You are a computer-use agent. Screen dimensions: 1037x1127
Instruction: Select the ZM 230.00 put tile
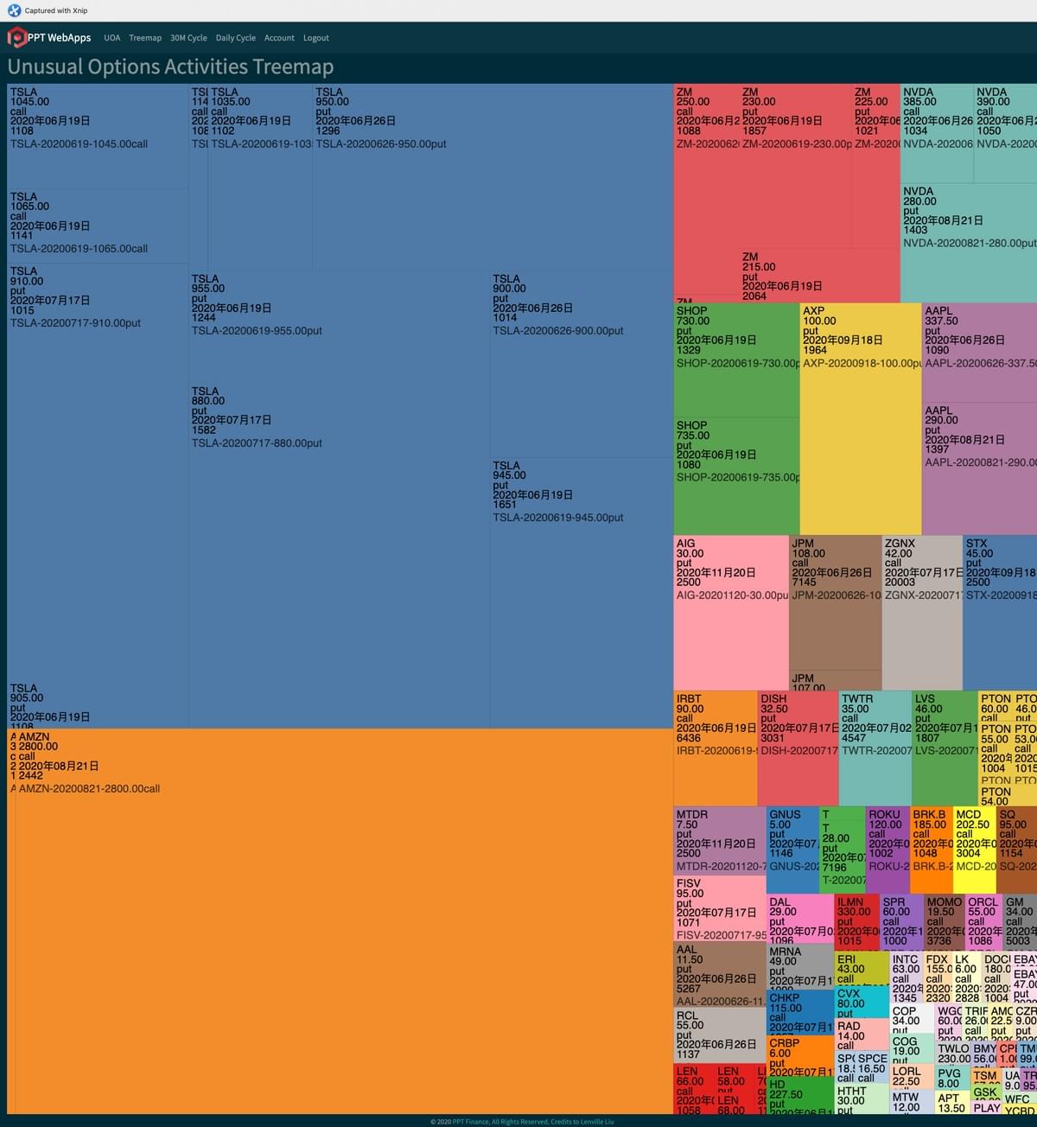coord(795,167)
